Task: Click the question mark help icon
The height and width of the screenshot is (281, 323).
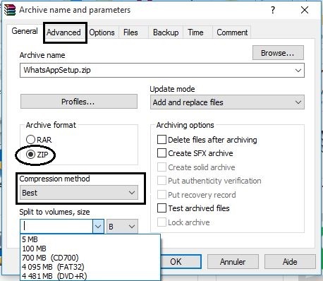Action: [273, 10]
